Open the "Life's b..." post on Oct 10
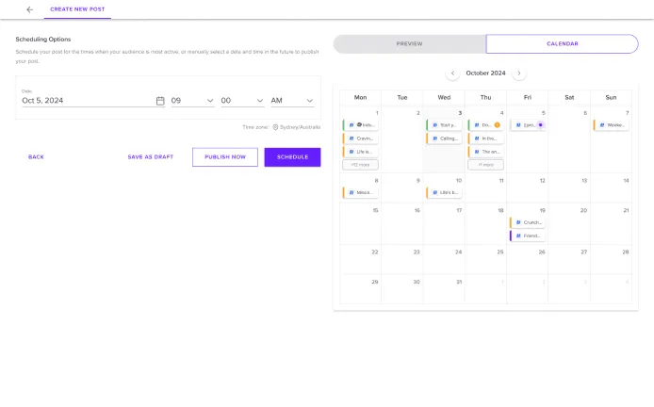Screen dimensions: 654x407 click(444, 192)
